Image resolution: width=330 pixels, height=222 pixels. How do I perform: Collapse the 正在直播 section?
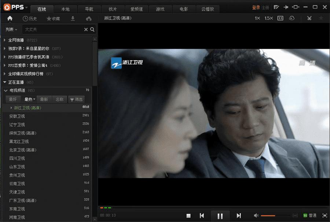(x=5, y=82)
